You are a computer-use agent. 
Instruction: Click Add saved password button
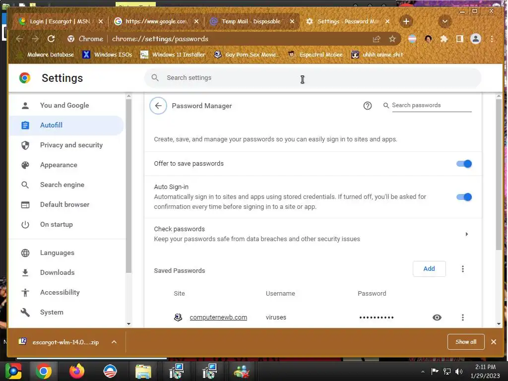(429, 268)
